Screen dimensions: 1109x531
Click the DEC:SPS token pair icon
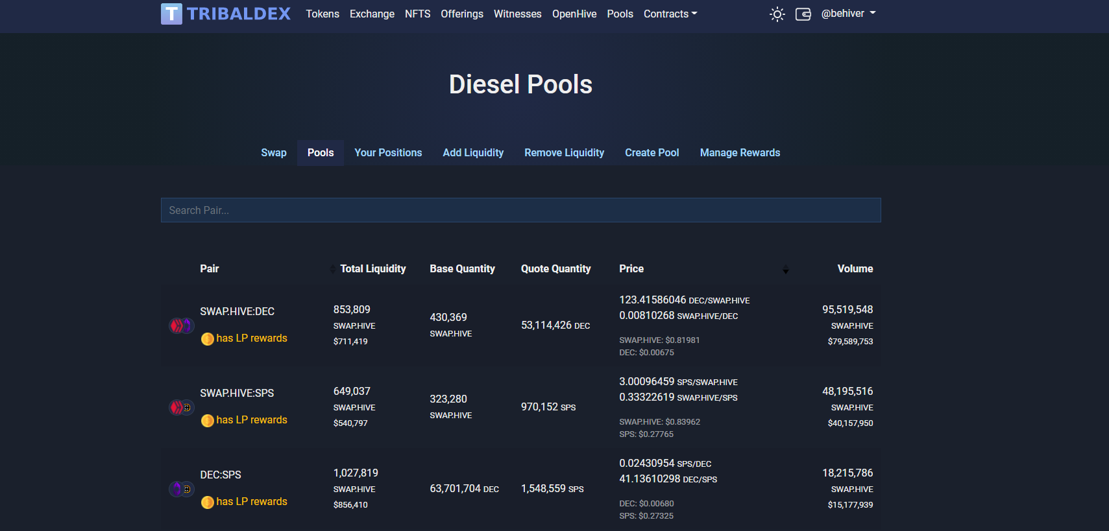point(181,489)
